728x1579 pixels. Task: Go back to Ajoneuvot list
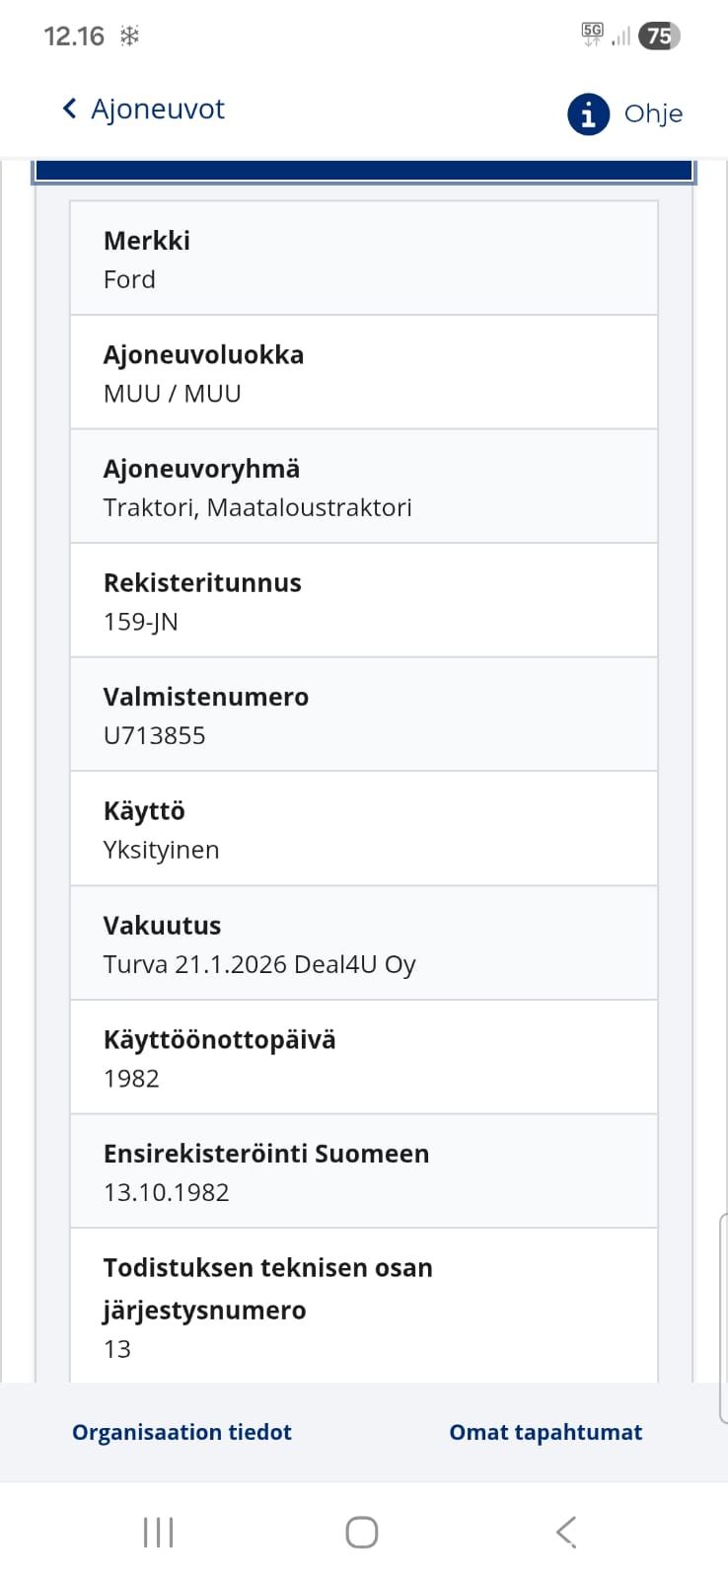coord(158,109)
